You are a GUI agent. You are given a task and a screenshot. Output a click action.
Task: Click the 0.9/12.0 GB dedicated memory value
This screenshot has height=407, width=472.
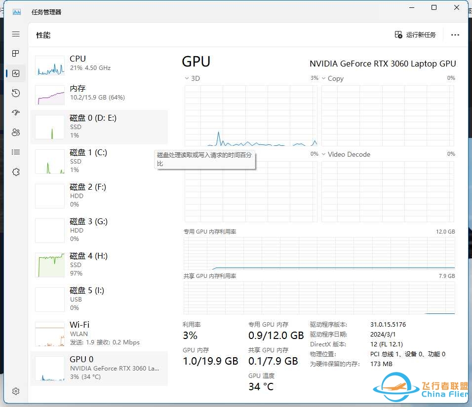(x=276, y=335)
